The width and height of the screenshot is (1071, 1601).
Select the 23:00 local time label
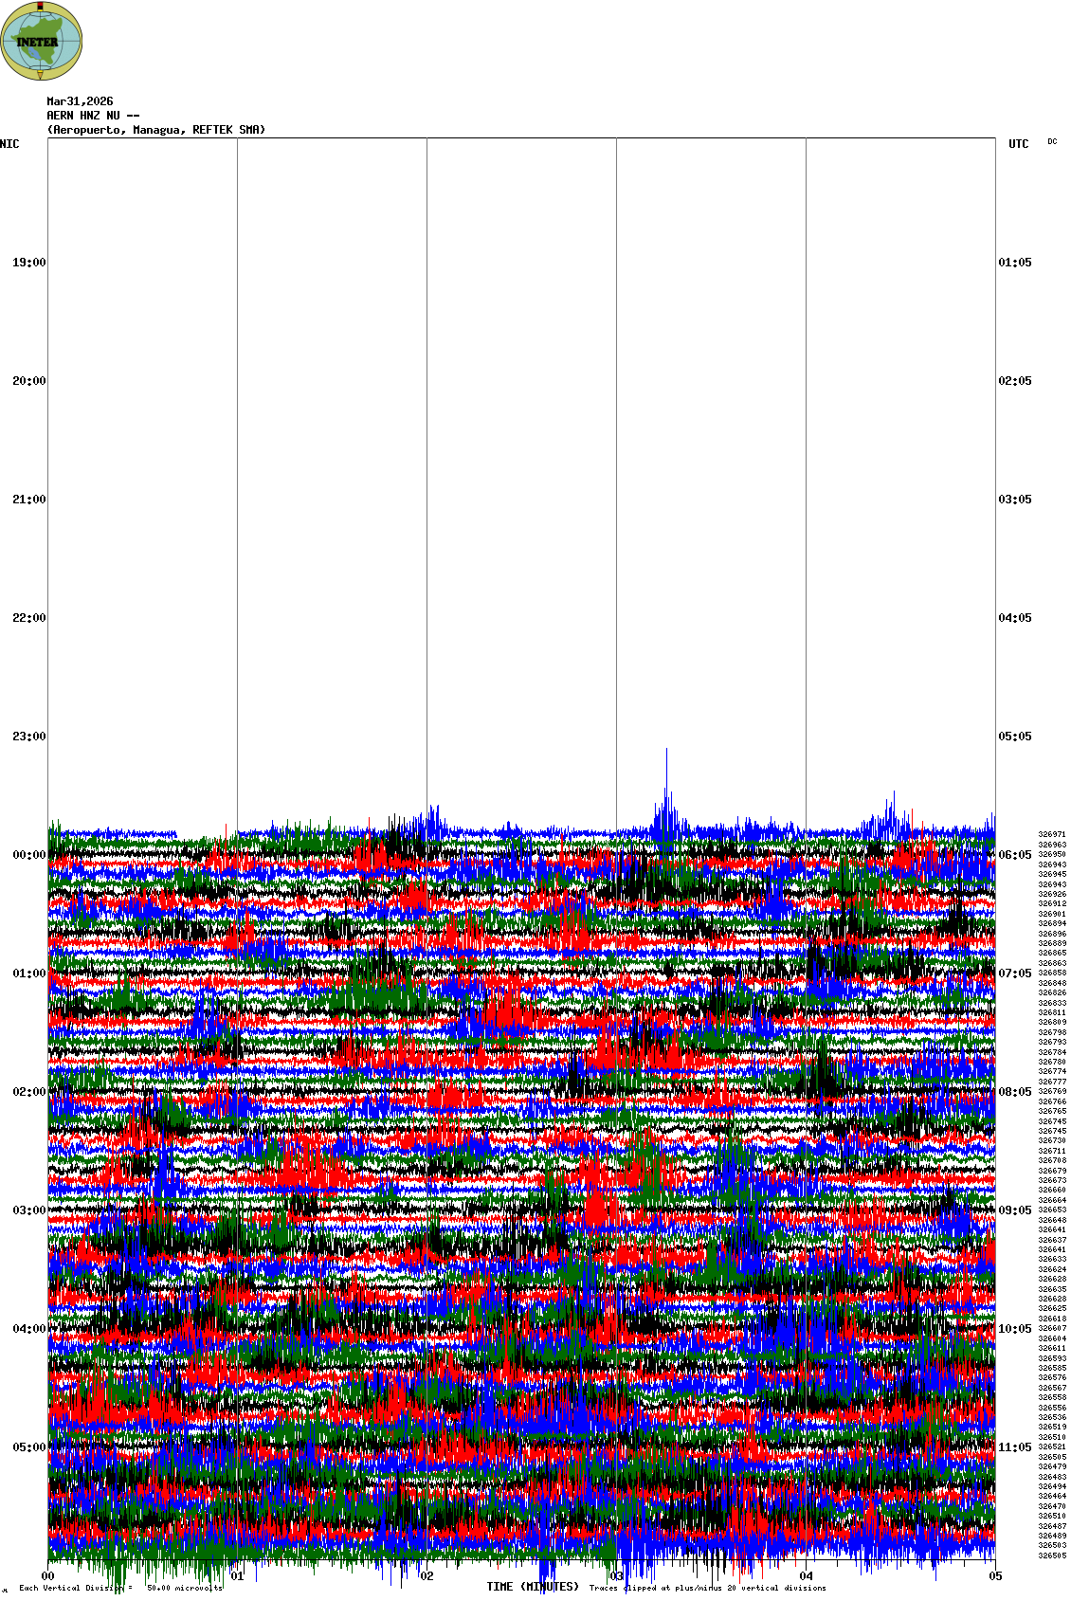click(x=28, y=737)
